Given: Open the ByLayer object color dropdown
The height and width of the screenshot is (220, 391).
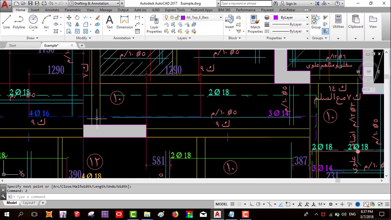Looking at the screenshot, I should coord(307,17).
